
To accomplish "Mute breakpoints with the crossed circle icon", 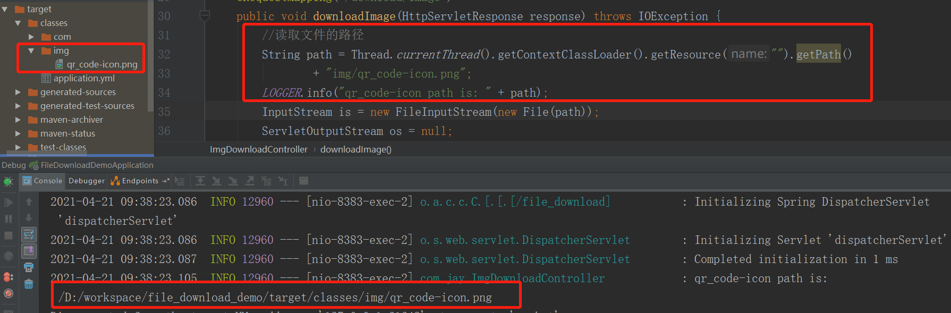I will point(9,293).
